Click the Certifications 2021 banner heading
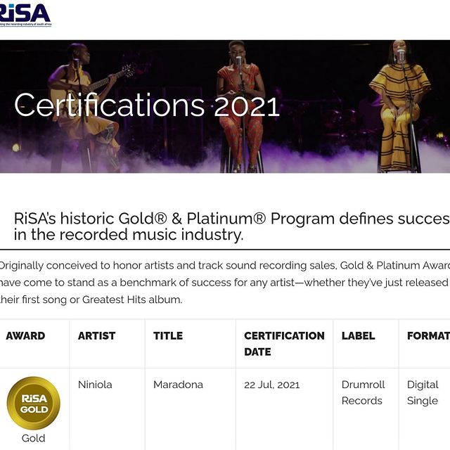Viewport: 450px width, 450px height. coord(147,105)
